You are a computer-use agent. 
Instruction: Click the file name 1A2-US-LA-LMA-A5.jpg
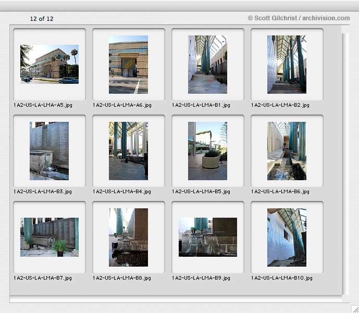click(x=43, y=105)
